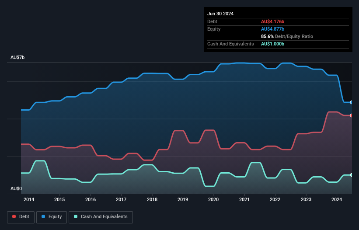Select the 2020 label on the x-axis
The height and width of the screenshot is (230, 359).
pyautogui.click(x=214, y=200)
